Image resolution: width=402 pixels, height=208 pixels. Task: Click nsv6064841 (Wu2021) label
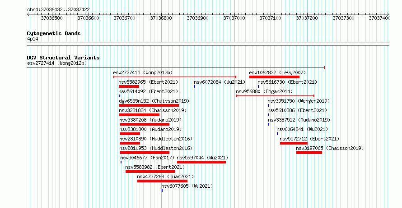302,129
